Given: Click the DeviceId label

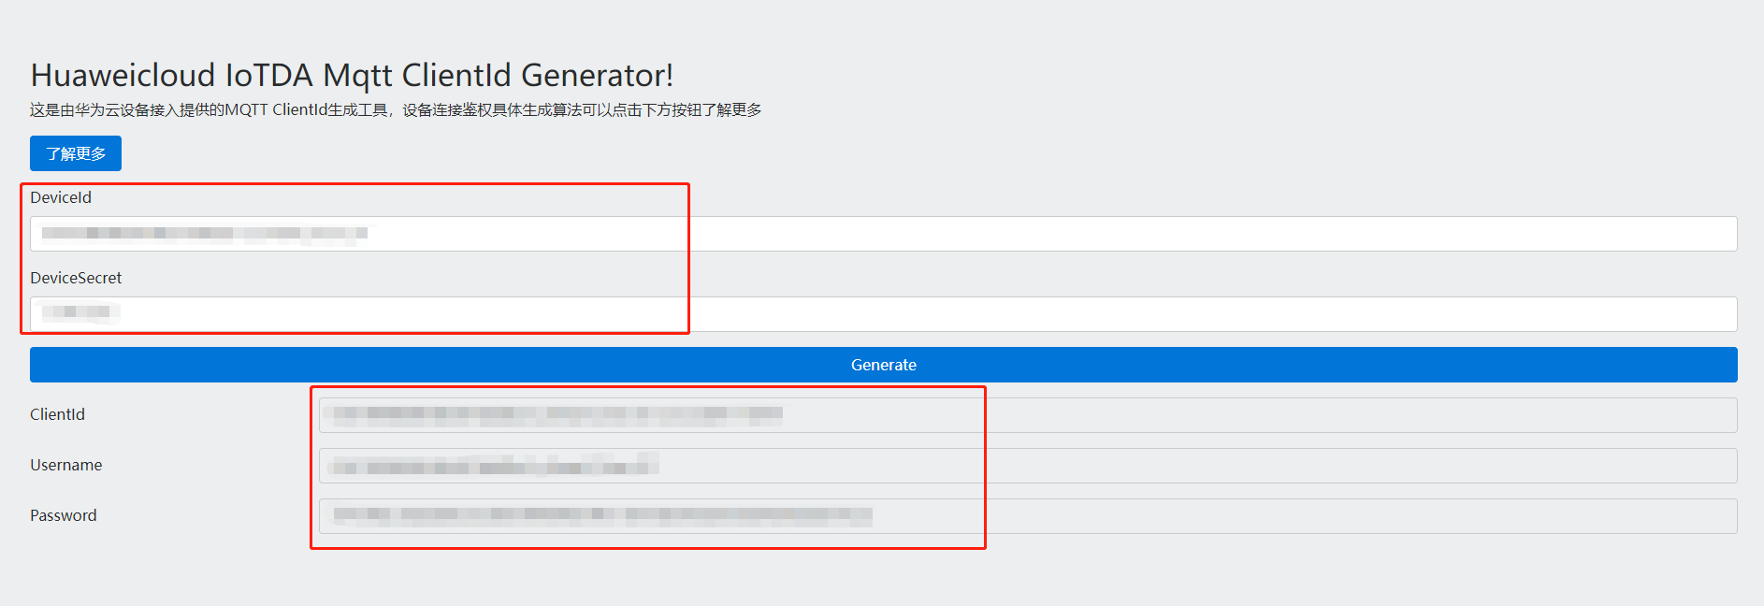Looking at the screenshot, I should coord(61,197).
